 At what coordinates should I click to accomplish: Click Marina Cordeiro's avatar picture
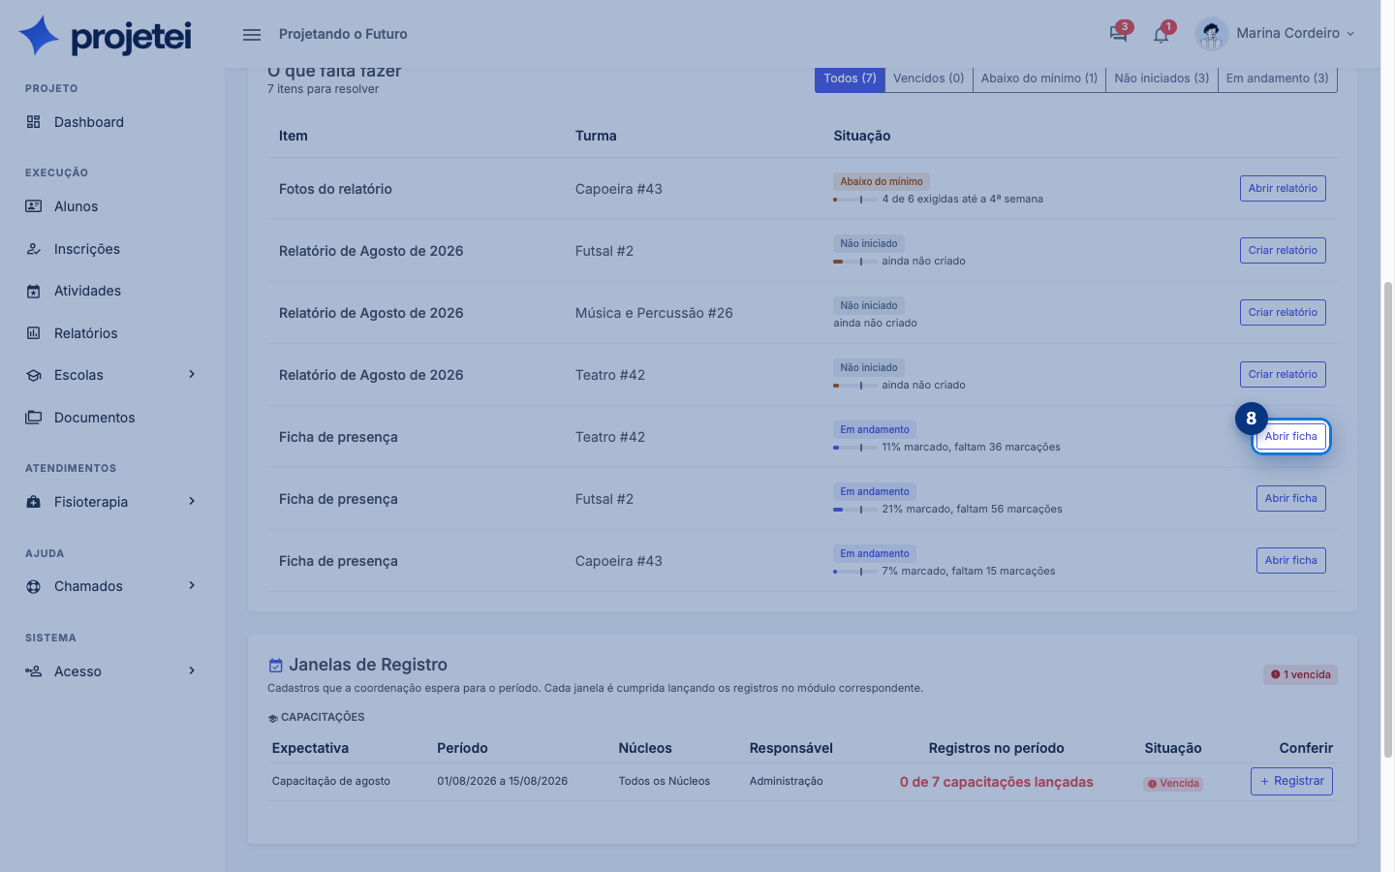[x=1211, y=34]
